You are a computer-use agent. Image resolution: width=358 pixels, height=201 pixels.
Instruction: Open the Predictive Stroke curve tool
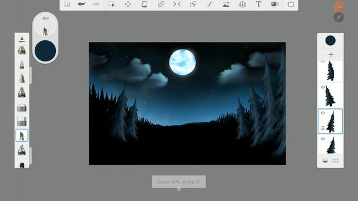point(210,4)
